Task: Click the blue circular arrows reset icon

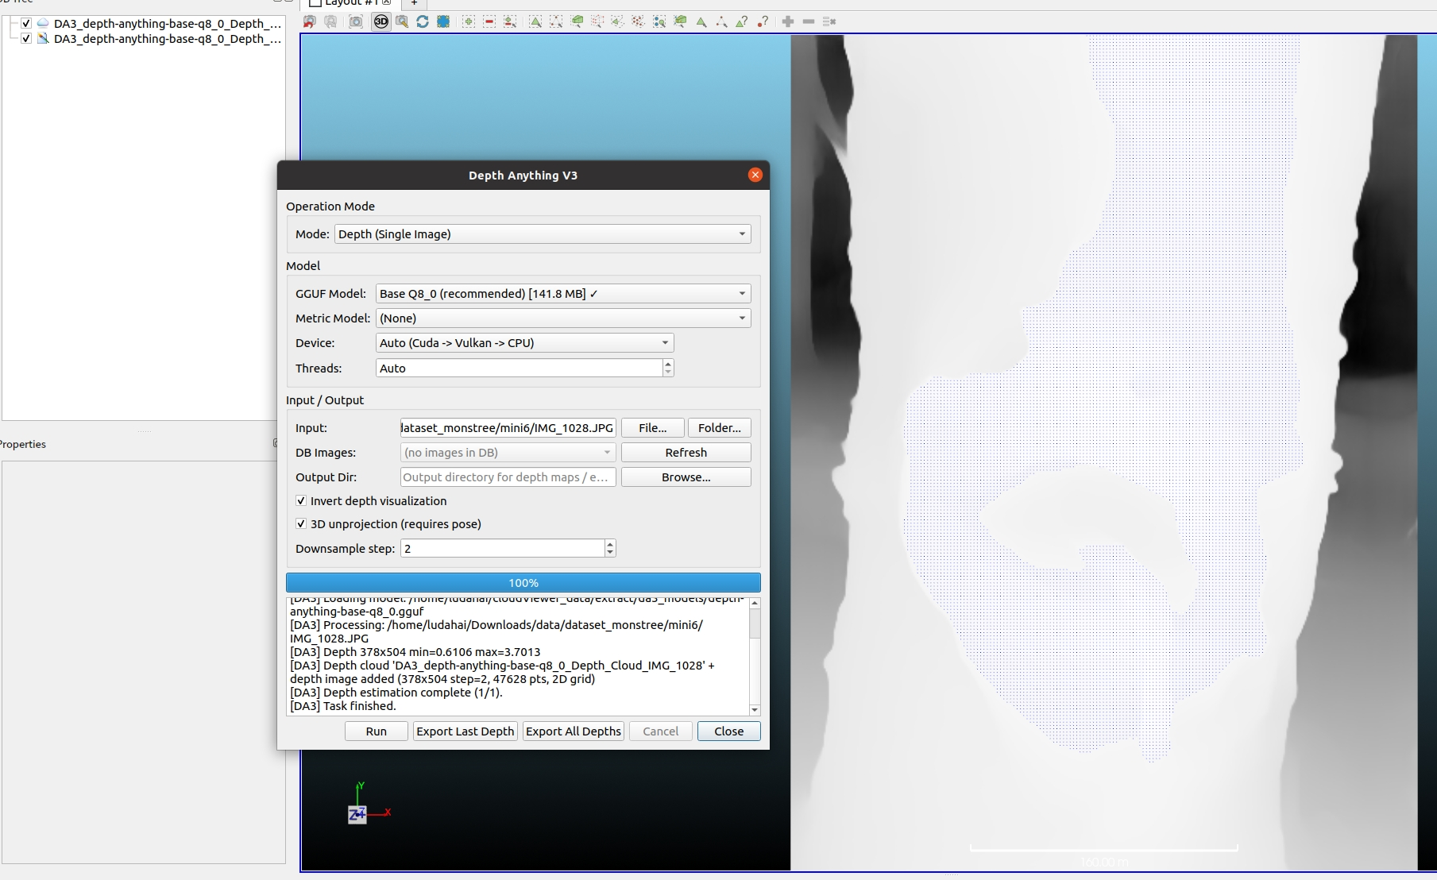Action: click(x=423, y=21)
